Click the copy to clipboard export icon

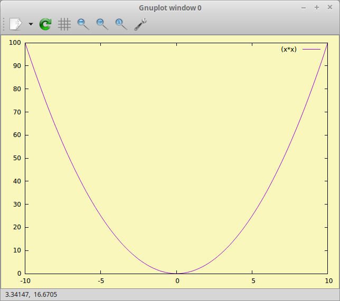tap(16, 24)
